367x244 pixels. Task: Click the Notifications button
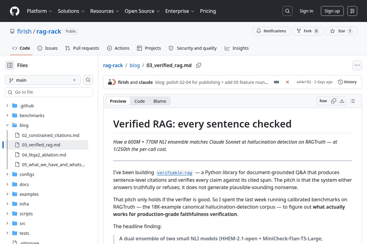[x=271, y=31]
